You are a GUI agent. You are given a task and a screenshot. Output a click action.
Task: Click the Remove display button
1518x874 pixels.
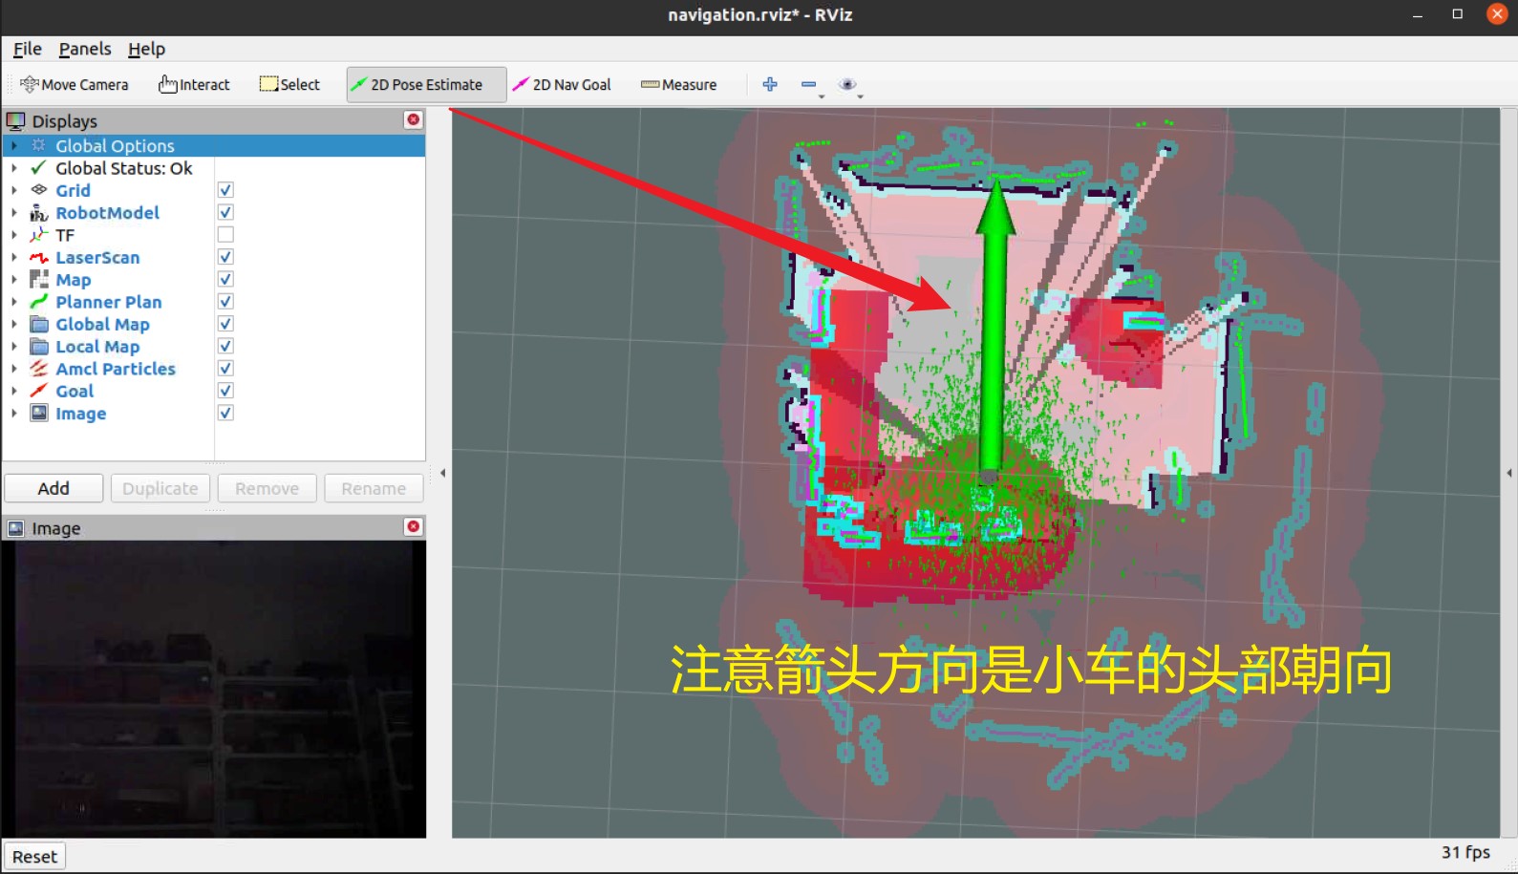pos(267,488)
